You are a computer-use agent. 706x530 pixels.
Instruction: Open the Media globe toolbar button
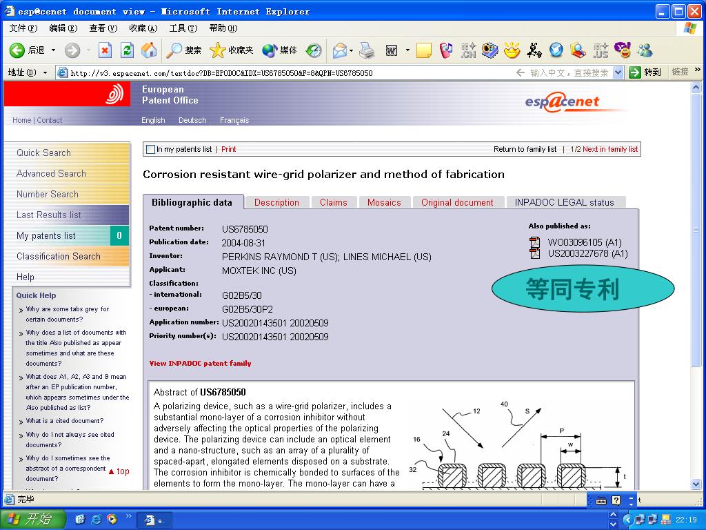(x=279, y=50)
